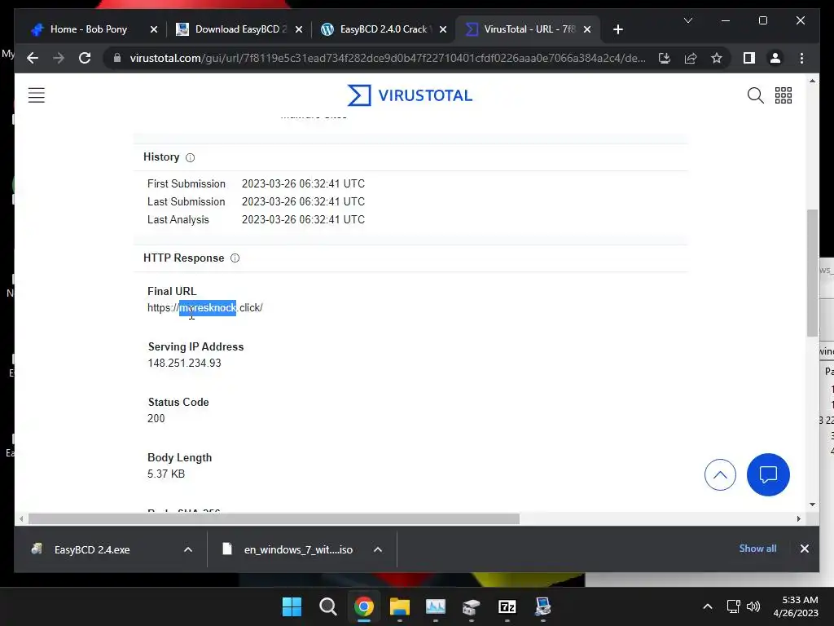Open the Chrome profile icon

775,58
